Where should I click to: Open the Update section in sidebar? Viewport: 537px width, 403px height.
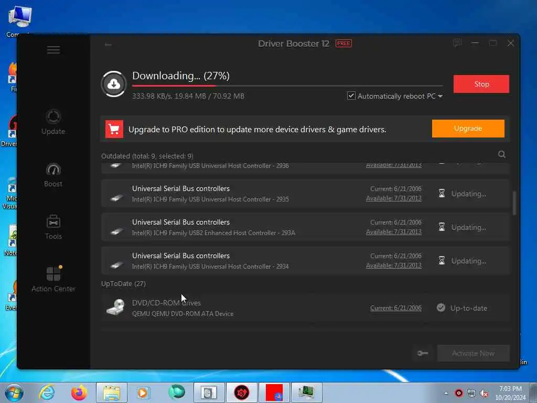tap(53, 122)
